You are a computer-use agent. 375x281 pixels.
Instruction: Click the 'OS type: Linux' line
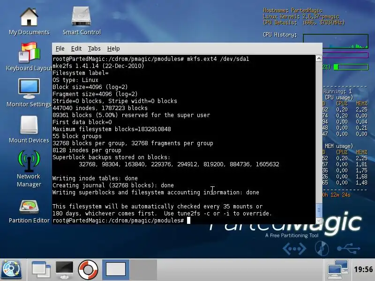point(75,80)
